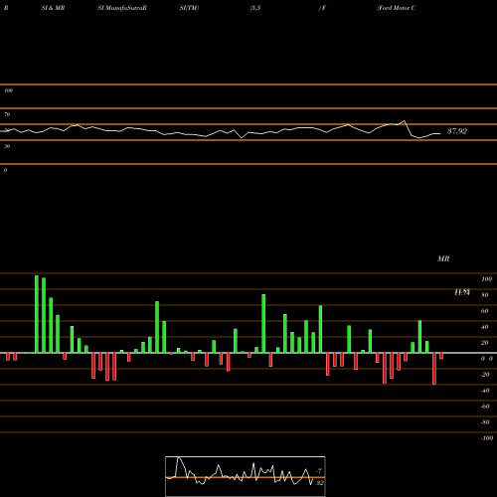
Task: Click the peak of the RSI line before drop
Action: (x=405, y=121)
